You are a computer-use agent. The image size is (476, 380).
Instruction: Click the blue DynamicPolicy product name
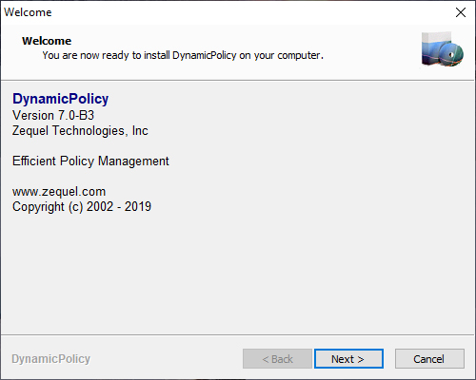60,99
